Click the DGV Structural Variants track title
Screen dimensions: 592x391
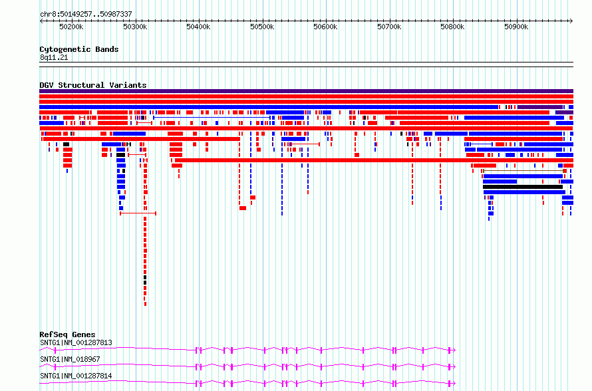(93, 85)
